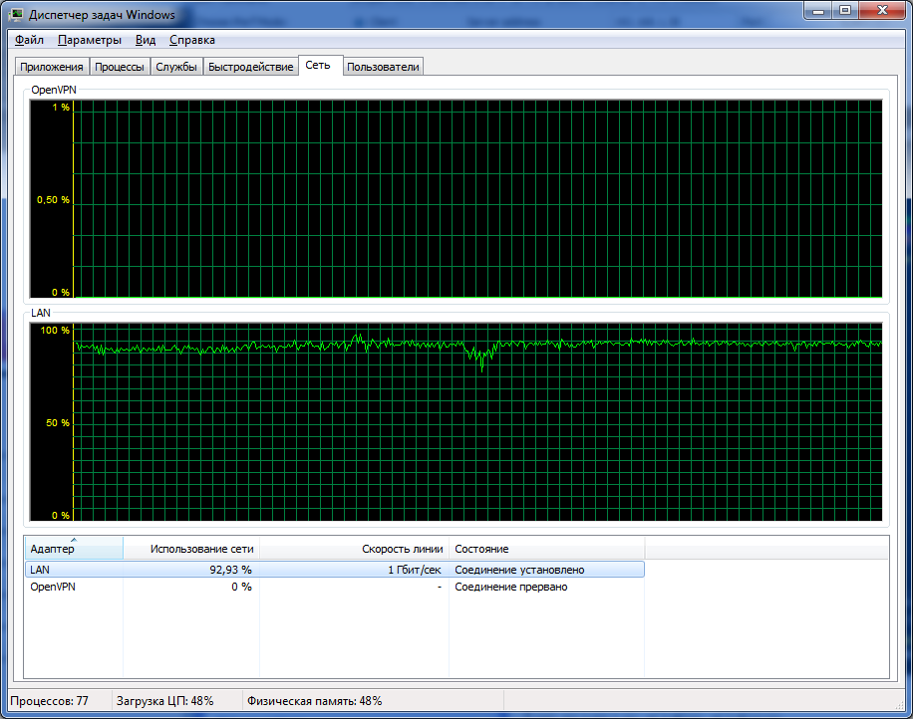Open the Вид menu
The width and height of the screenshot is (913, 719).
[146, 40]
